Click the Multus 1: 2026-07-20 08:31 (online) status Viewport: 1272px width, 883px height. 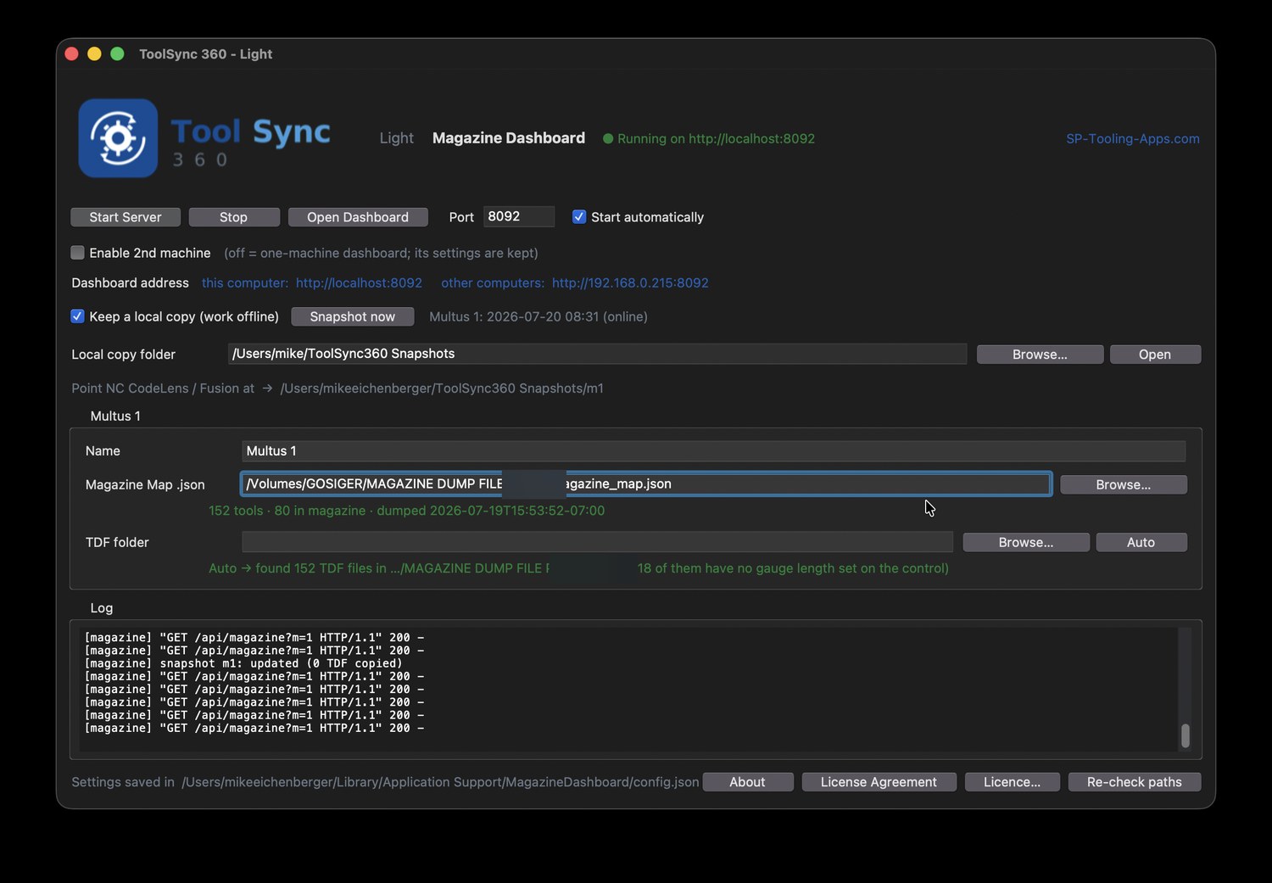[538, 316]
